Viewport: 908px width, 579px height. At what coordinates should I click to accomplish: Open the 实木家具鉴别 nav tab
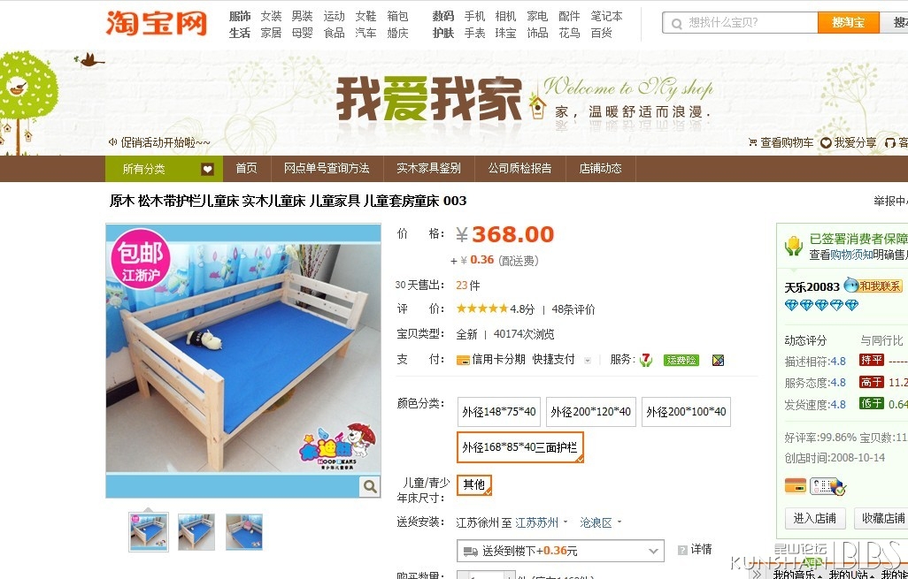pos(428,168)
